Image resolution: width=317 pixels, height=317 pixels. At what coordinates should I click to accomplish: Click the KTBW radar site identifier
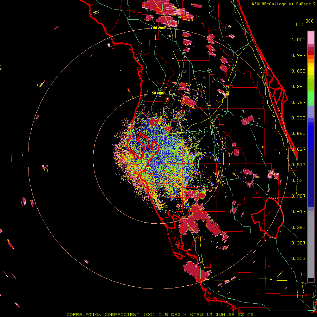pos(197,315)
